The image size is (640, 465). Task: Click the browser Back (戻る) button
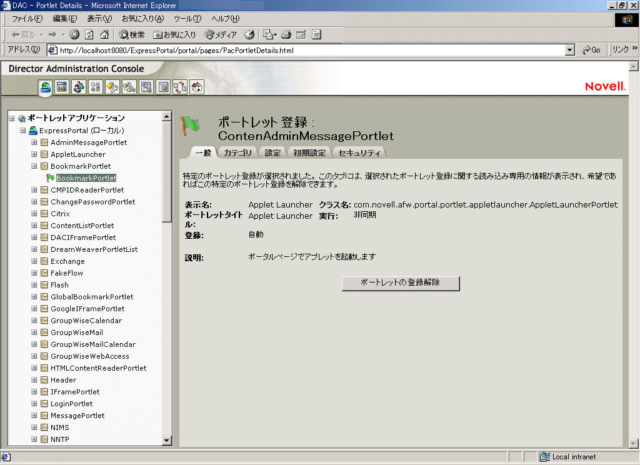(x=23, y=35)
